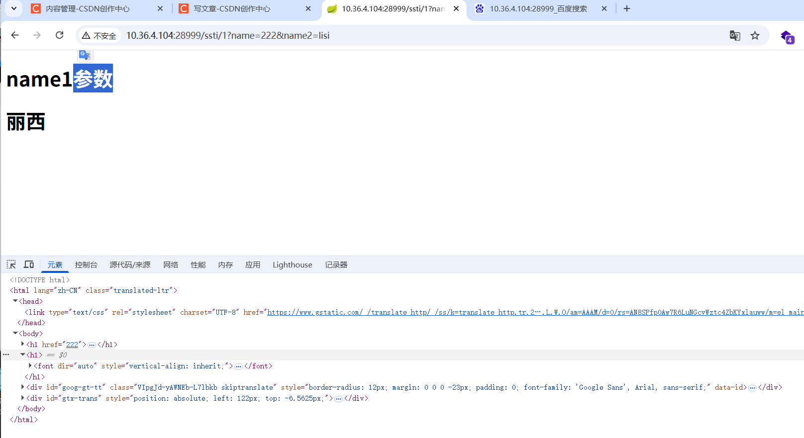This screenshot has height=438, width=804.
Task: Go back to the previous page
Action: 15,35
